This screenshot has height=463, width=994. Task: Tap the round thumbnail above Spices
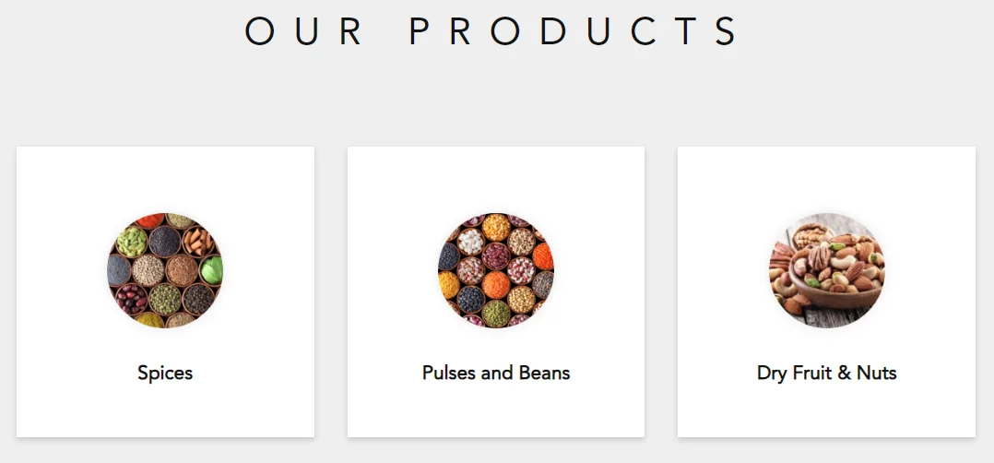click(165, 270)
